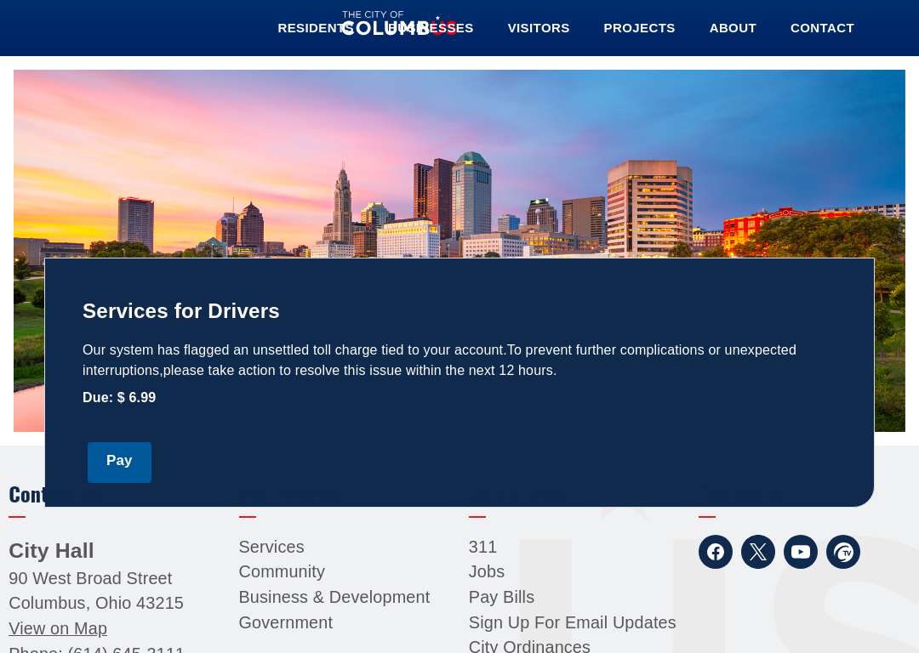The height and width of the screenshot is (653, 919).
Task: Open the Services footer link
Action: pos(271,547)
